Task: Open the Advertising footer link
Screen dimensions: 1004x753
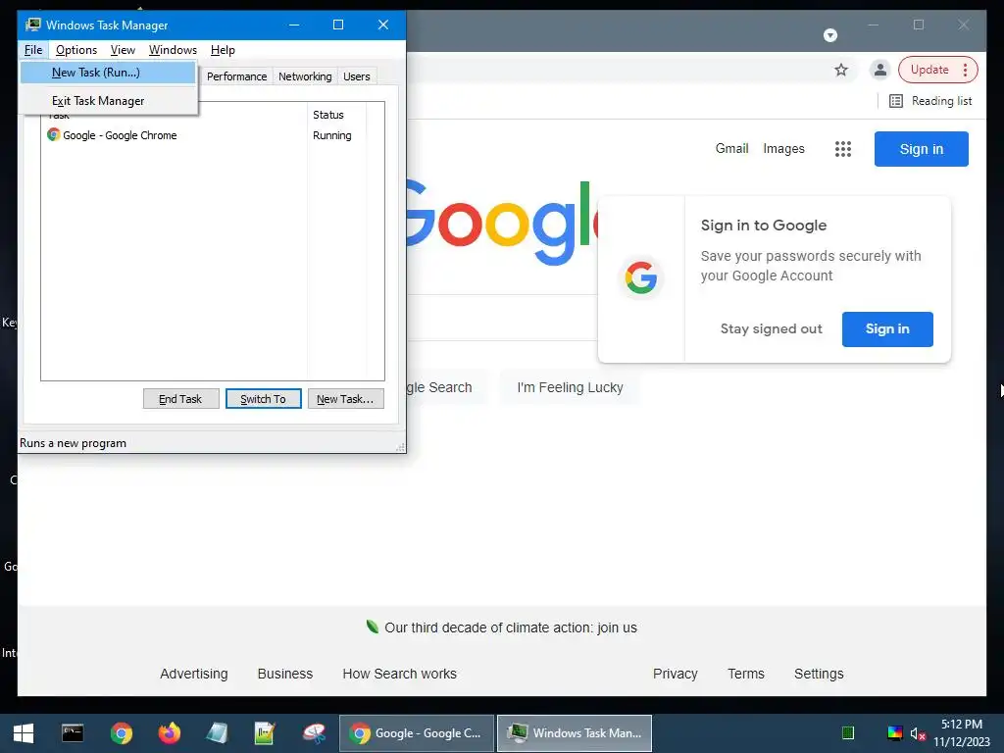Action: (x=194, y=674)
